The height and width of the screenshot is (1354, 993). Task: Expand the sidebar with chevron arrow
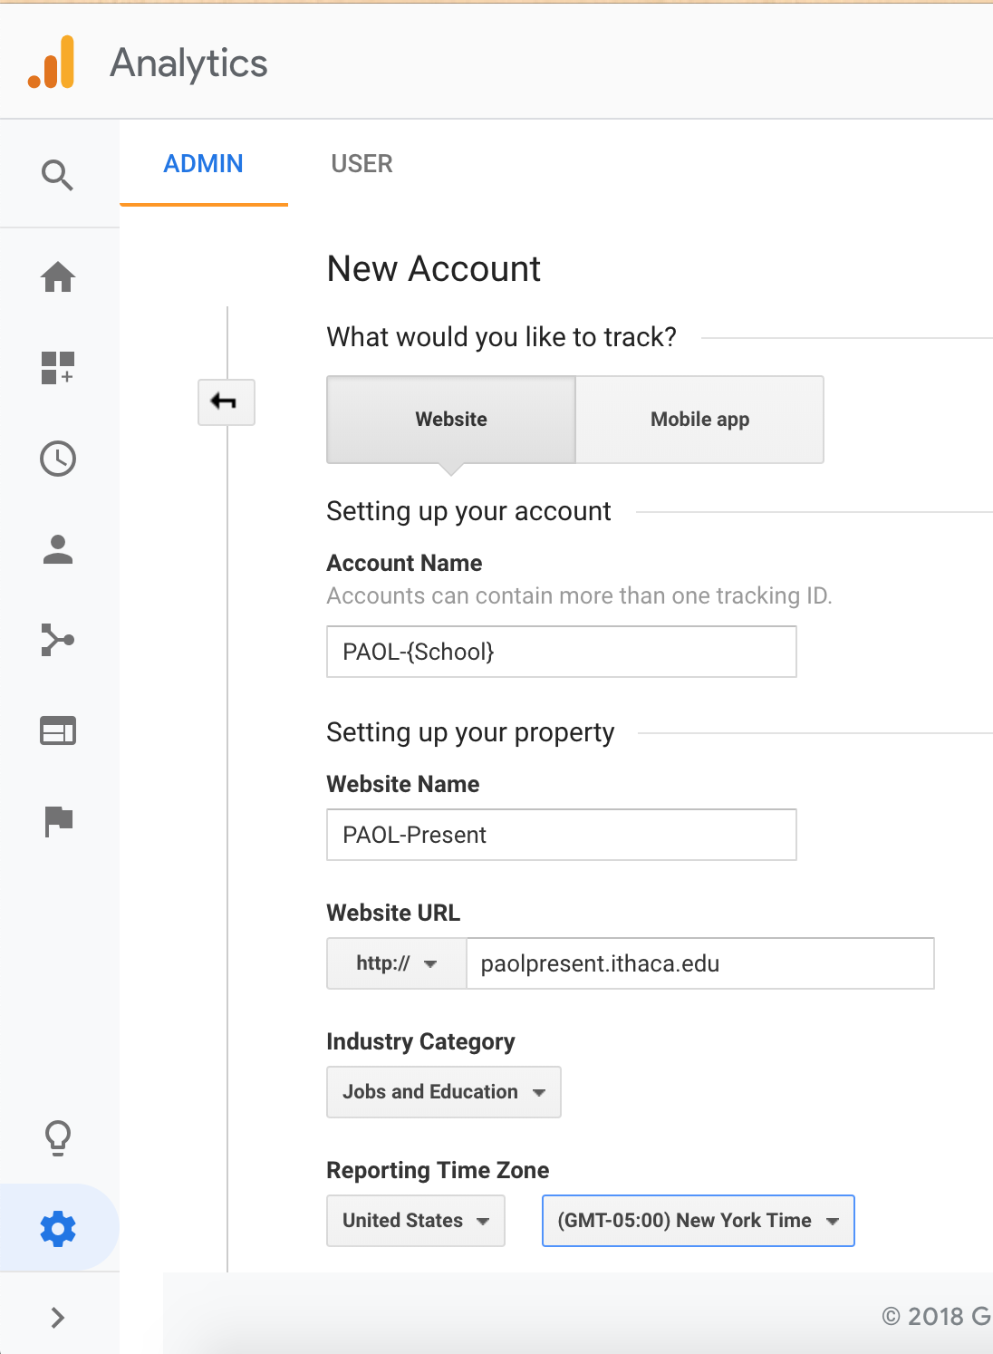coord(58,1317)
